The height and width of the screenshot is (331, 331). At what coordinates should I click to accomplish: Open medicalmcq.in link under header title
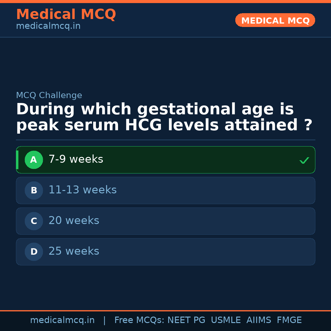48,26
